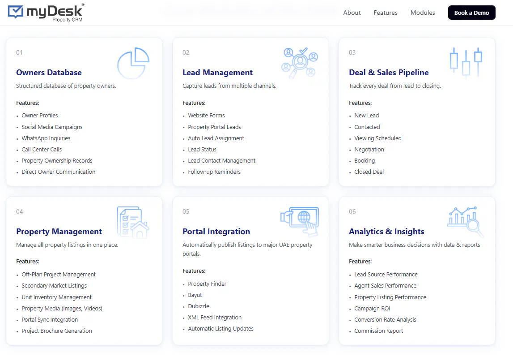The height and width of the screenshot is (357, 513).
Task: Click 'Lead Source Performance' list item
Action: click(386, 275)
